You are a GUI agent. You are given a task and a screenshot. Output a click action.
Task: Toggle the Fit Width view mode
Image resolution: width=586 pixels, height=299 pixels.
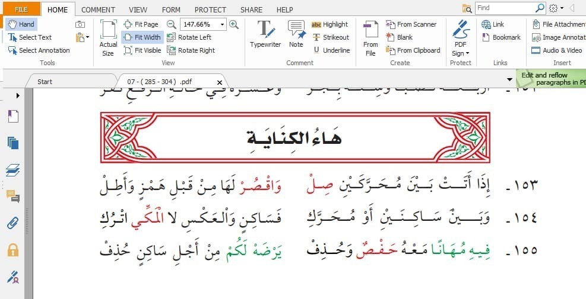tap(142, 37)
